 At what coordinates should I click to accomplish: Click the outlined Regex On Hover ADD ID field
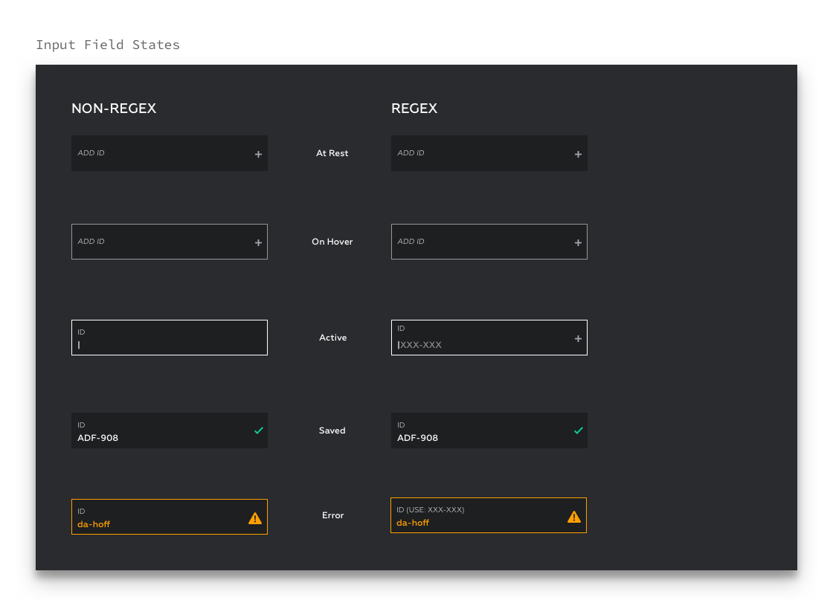tap(489, 242)
